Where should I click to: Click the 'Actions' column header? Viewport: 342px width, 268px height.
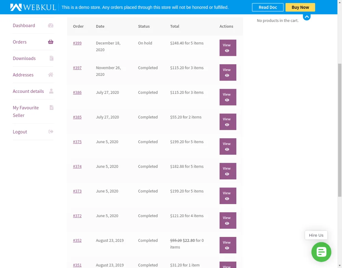(226, 26)
